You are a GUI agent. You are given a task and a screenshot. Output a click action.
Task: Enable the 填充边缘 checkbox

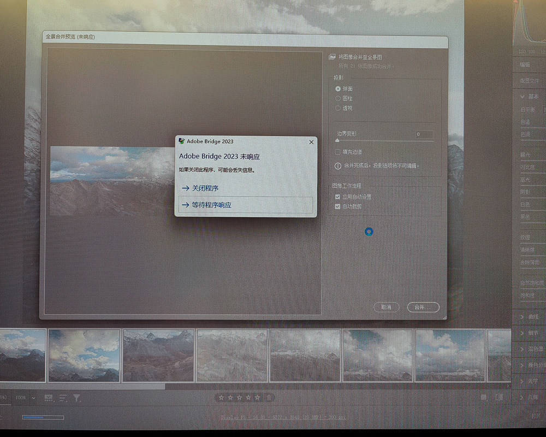[338, 152]
